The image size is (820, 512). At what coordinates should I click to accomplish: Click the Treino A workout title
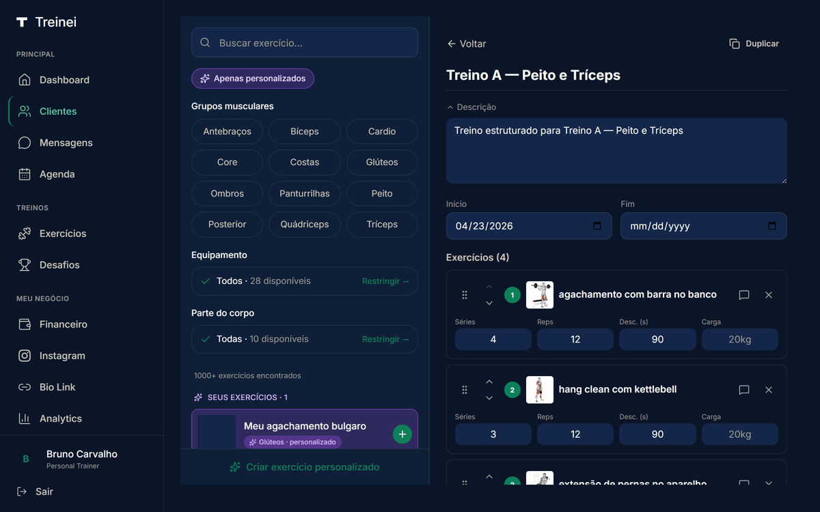pyautogui.click(x=533, y=75)
